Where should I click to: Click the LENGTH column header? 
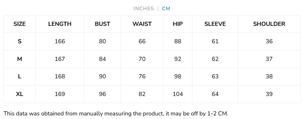click(60, 24)
